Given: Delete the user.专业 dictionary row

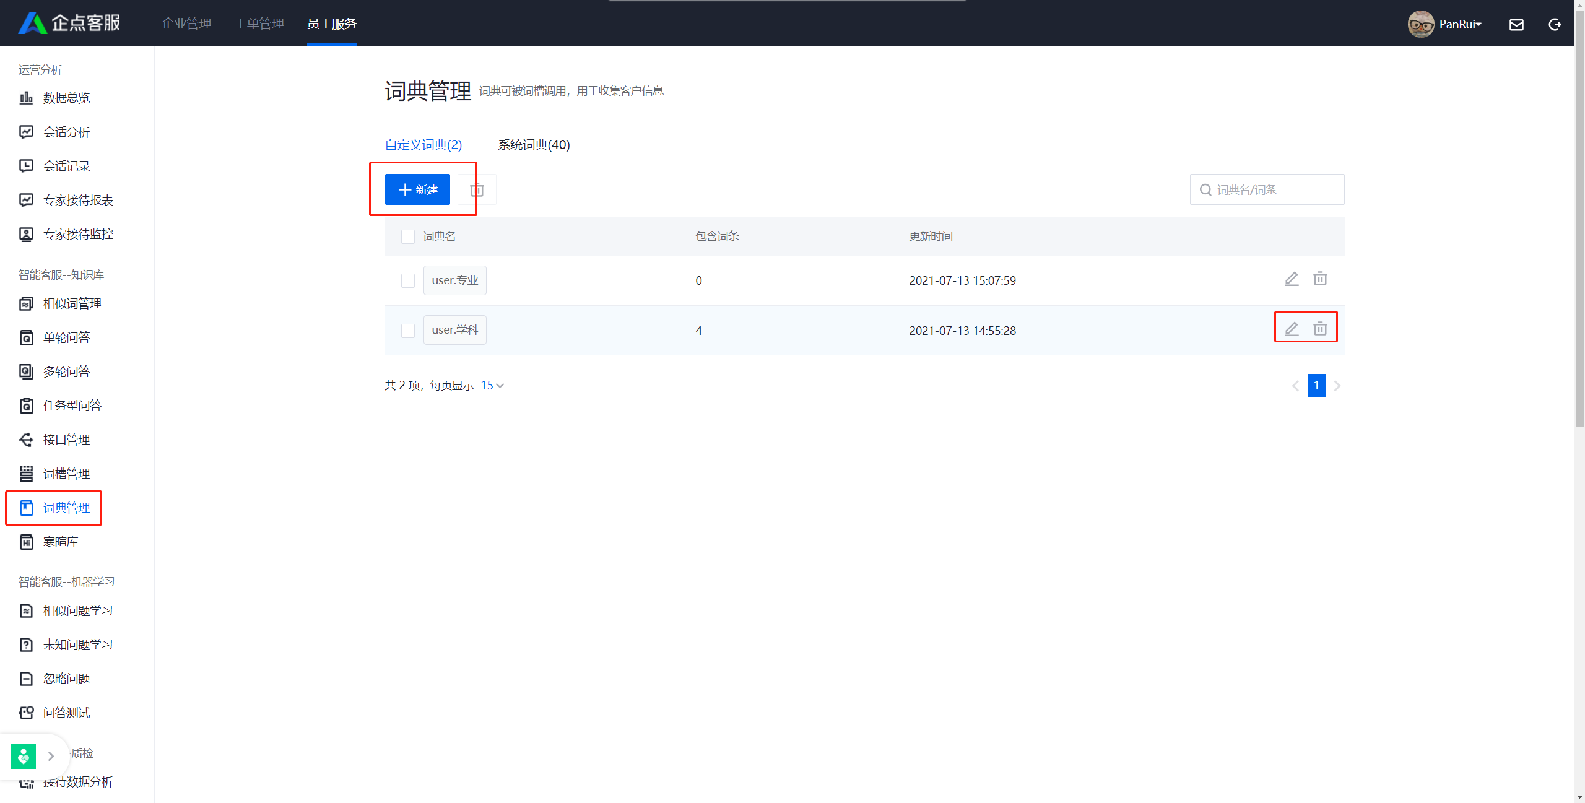Looking at the screenshot, I should tap(1320, 279).
